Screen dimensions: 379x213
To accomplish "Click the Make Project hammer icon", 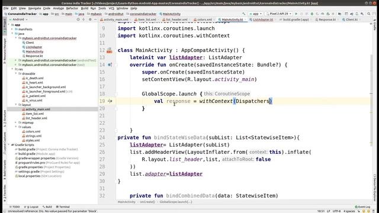I will [x=244, y=14].
